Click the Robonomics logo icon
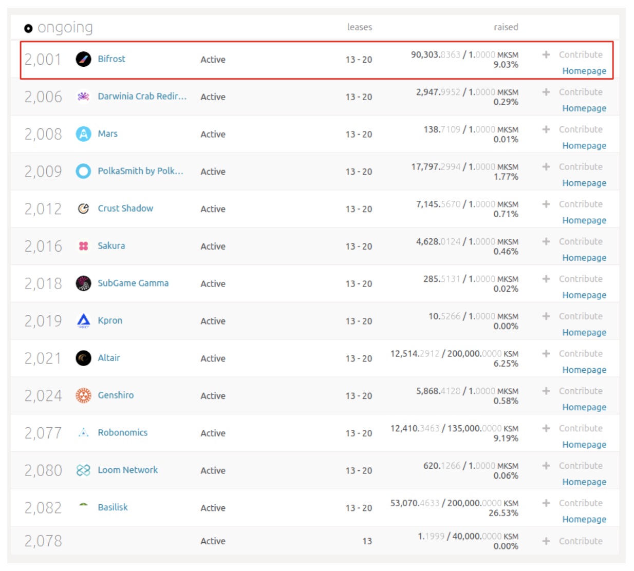The height and width of the screenshot is (571, 634). click(83, 433)
